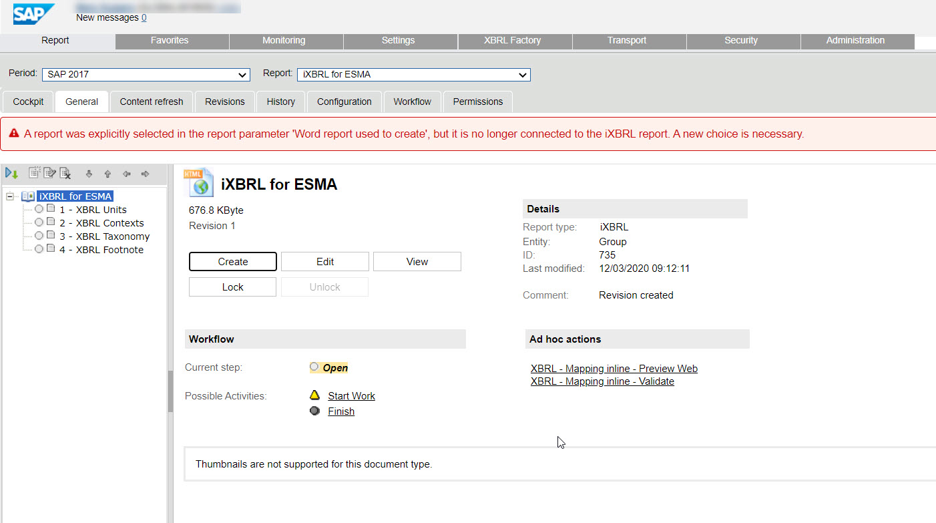Open the Permissions subtab
Screen dimensions: 936x523
point(478,102)
